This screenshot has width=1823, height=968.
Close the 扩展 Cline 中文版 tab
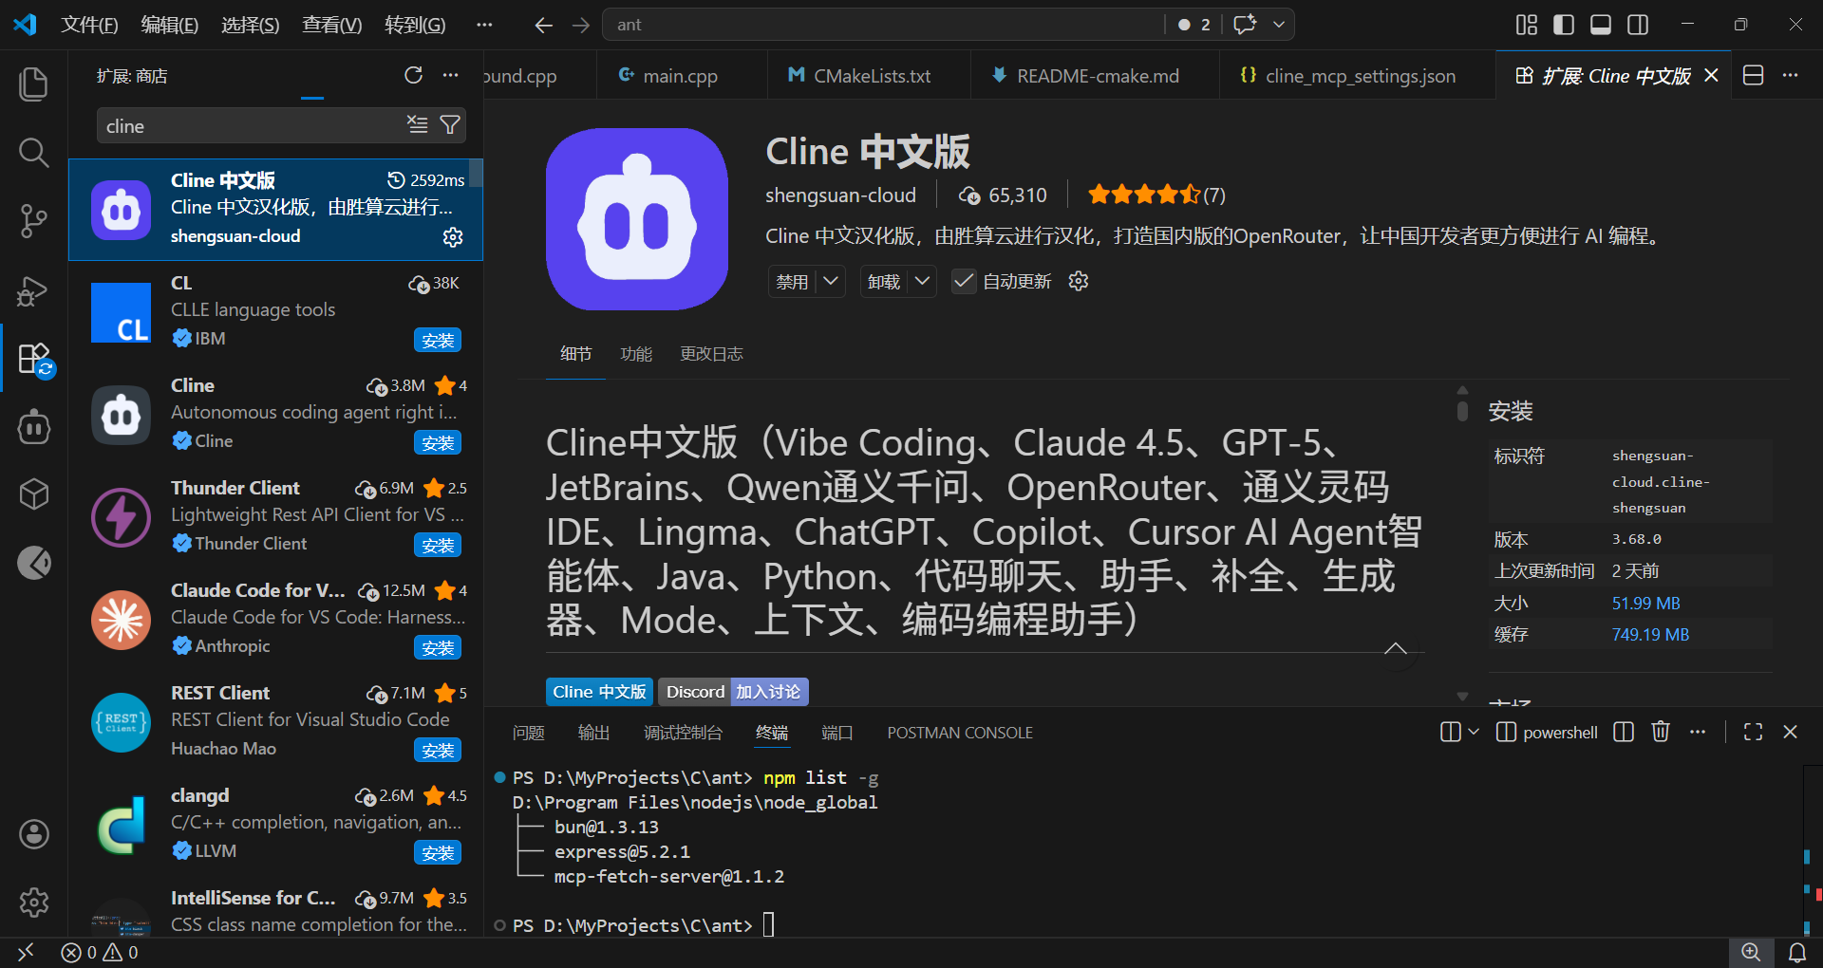1712,75
